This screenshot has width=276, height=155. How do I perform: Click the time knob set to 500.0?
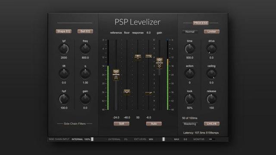pos(190,49)
